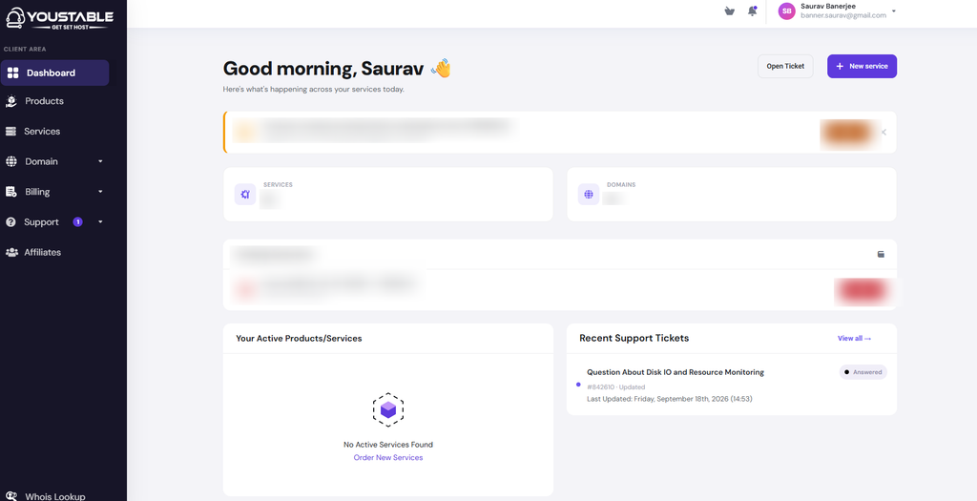The image size is (977, 501).
Task: Expand the Billing submenu arrow
Action: click(100, 191)
